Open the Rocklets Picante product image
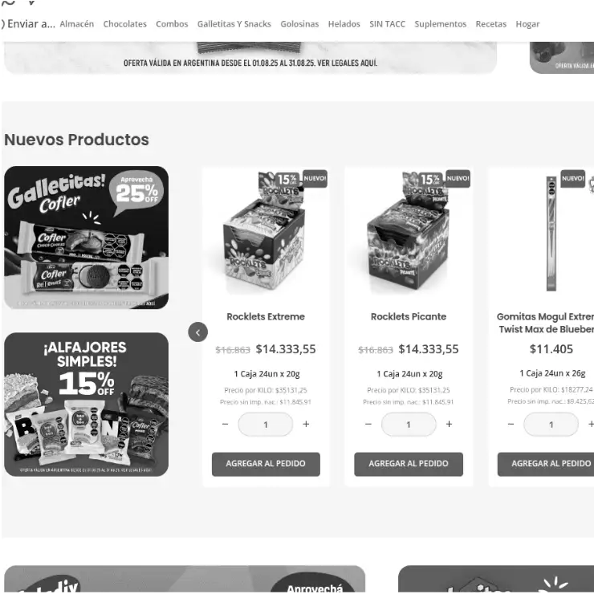 pyautogui.click(x=409, y=233)
